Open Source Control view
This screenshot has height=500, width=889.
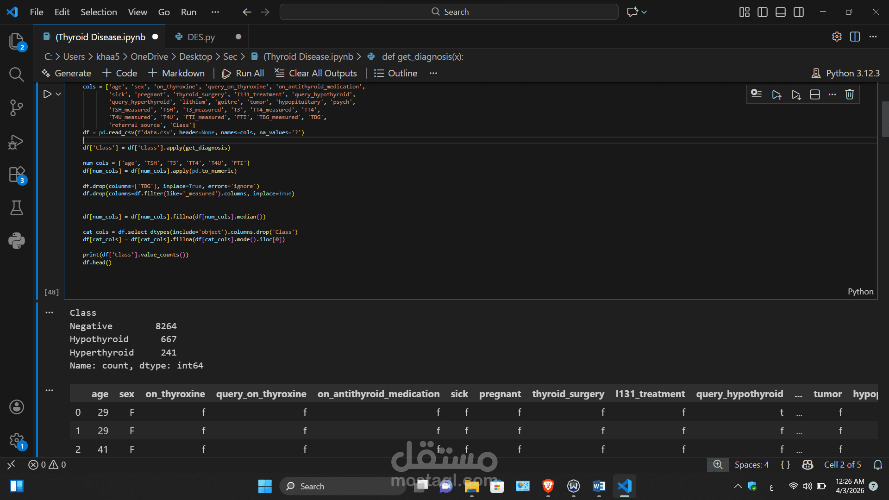16,108
